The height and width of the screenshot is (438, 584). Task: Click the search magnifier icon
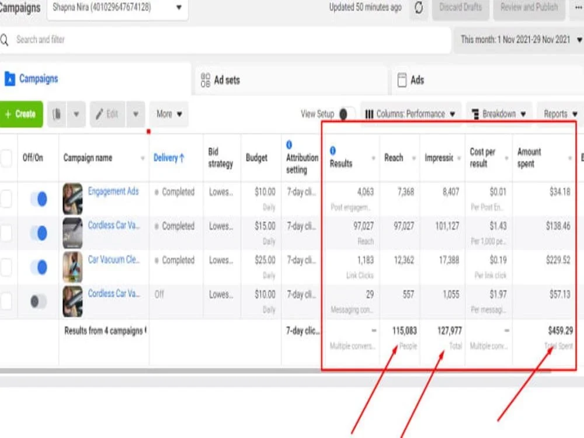pyautogui.click(x=5, y=40)
